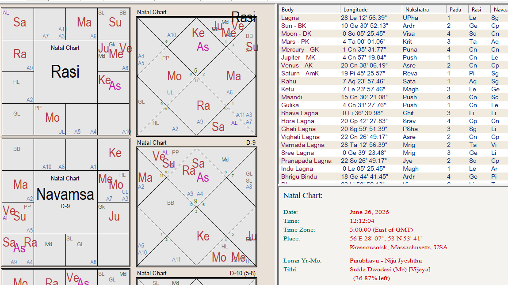Select the Moon - DK row
Image resolution: width=508 pixels, height=285 pixels.
pyautogui.click(x=393, y=34)
